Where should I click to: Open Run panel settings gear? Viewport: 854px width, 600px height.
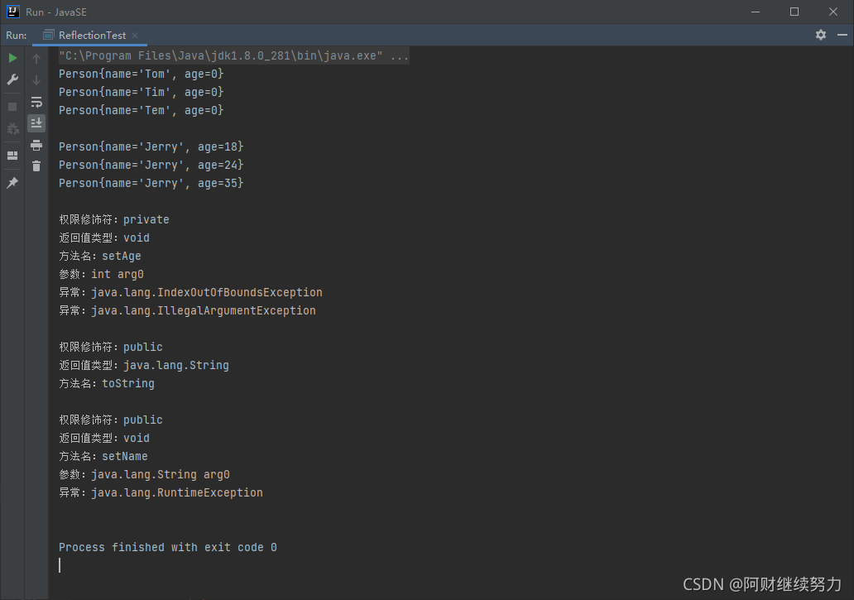(821, 35)
